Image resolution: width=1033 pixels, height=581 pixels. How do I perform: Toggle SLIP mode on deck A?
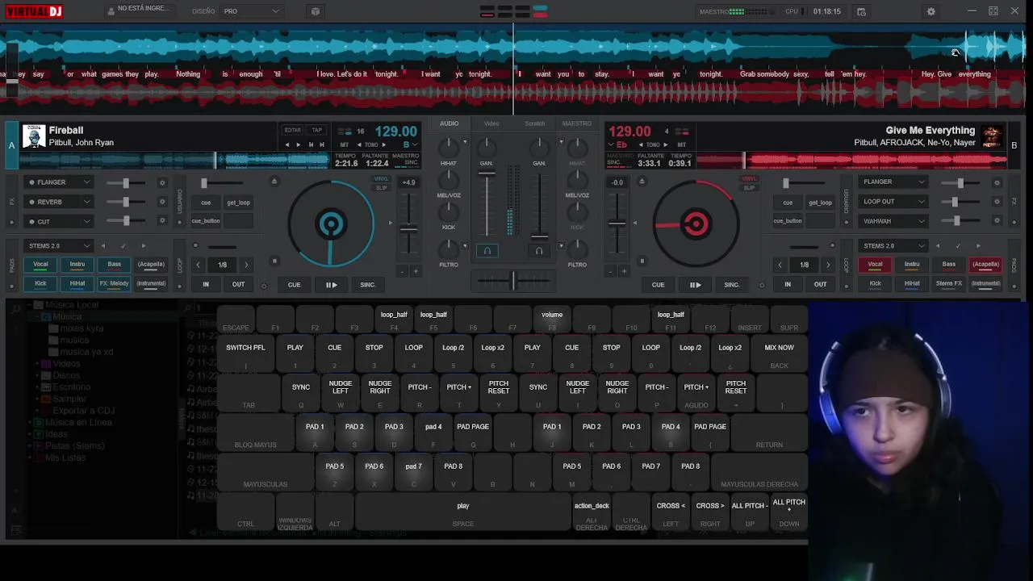tap(381, 188)
